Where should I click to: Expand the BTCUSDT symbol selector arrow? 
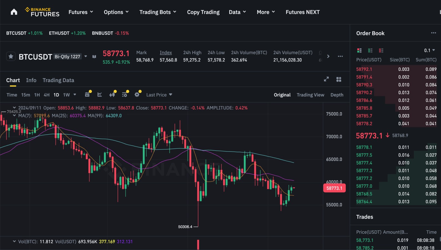coord(86,56)
